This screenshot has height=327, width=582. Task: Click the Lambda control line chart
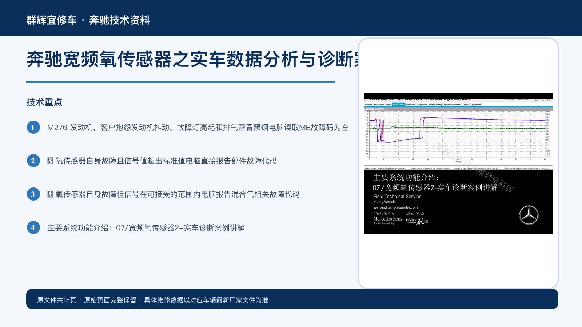458,135
